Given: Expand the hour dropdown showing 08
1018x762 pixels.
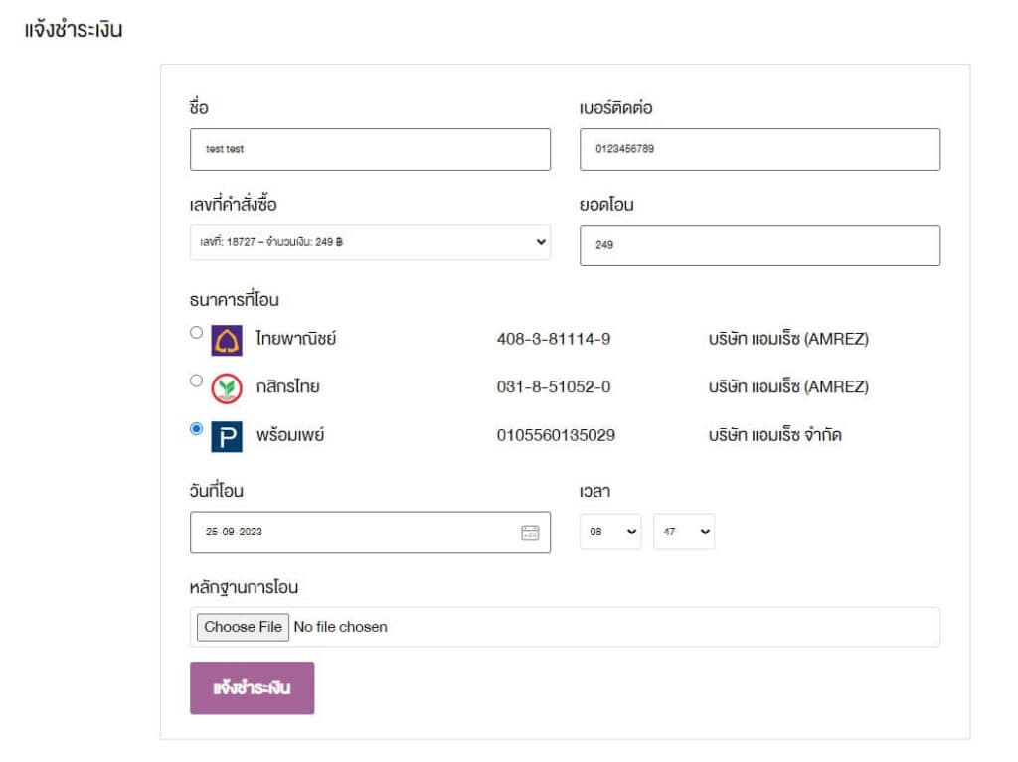Looking at the screenshot, I should pos(610,532).
